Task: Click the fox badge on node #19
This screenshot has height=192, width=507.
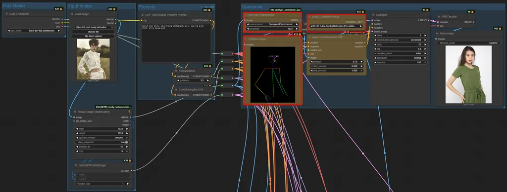Action: pyautogui.click(x=300, y=34)
